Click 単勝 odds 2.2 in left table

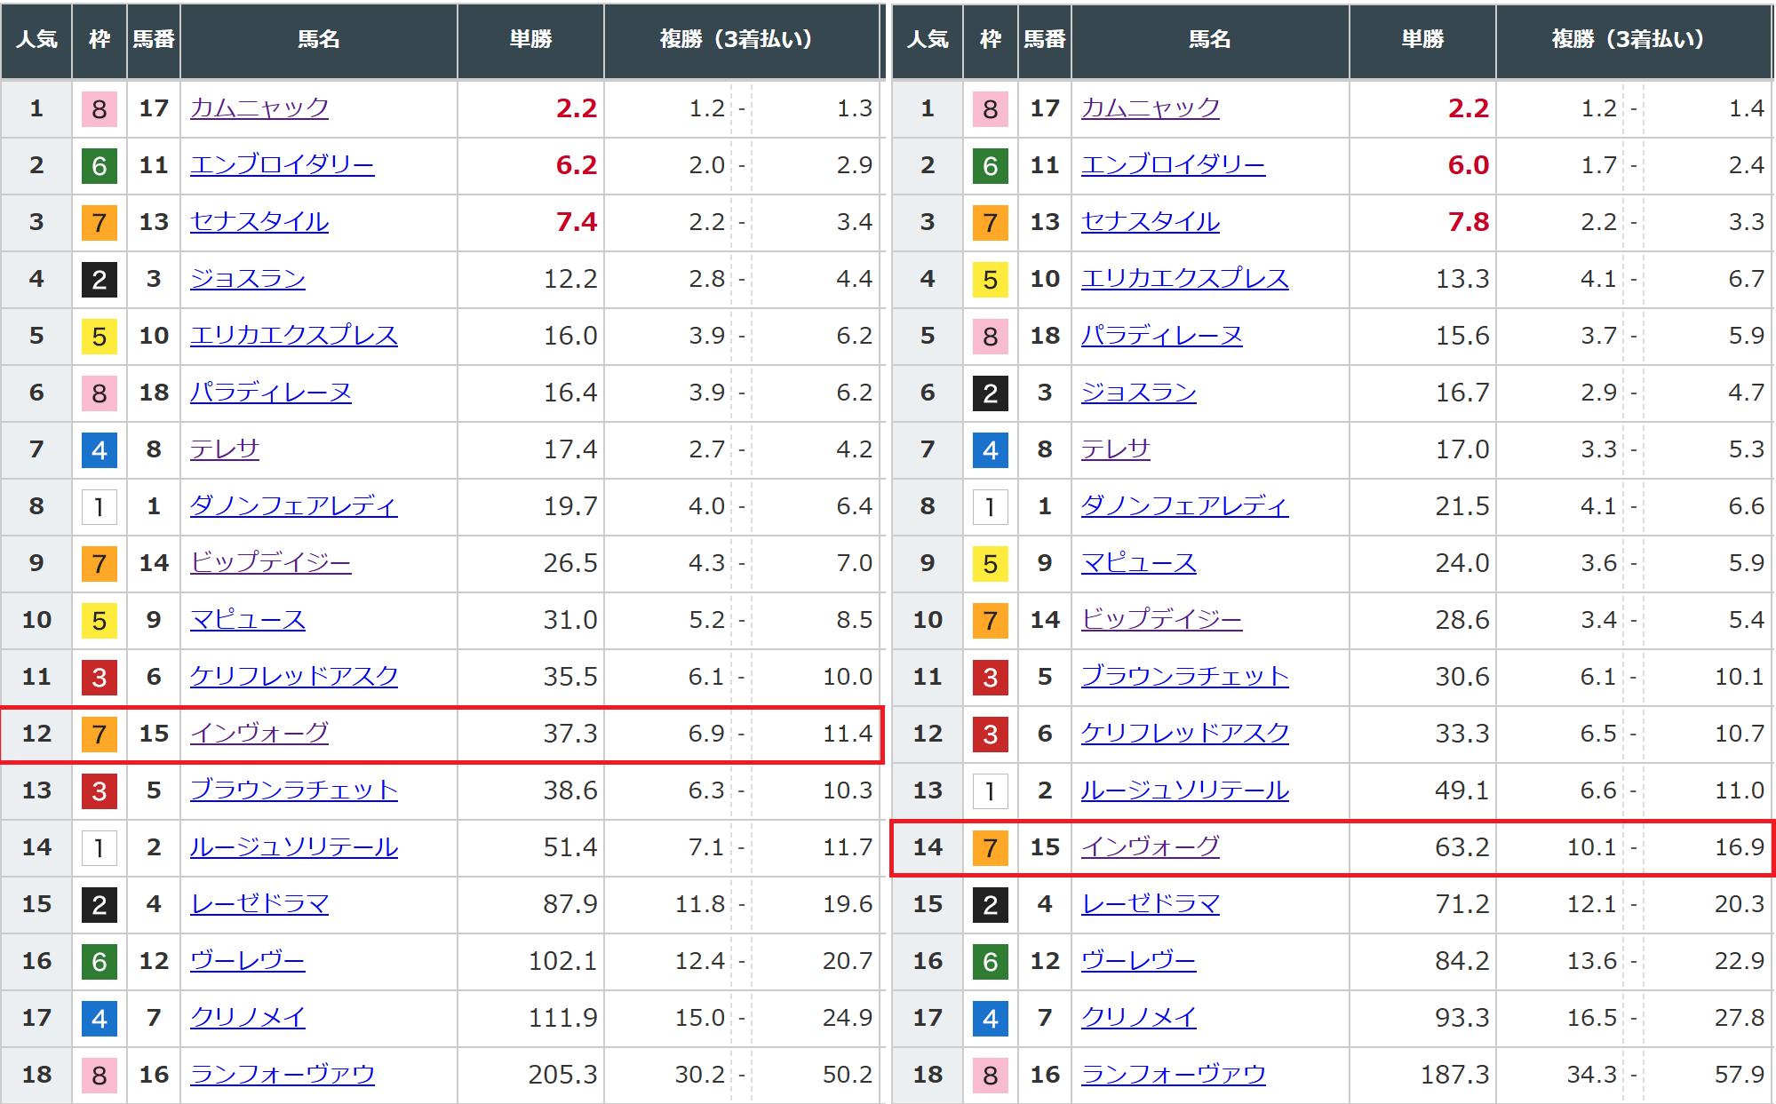[576, 108]
